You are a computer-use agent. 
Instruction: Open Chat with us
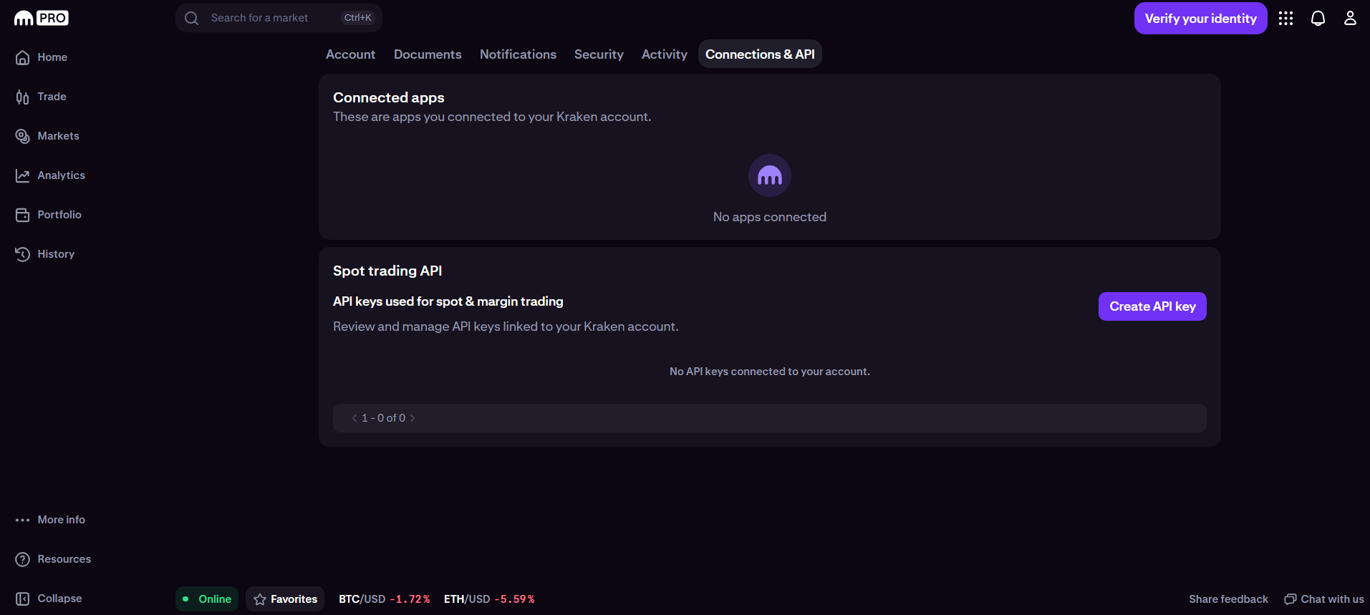(1324, 599)
